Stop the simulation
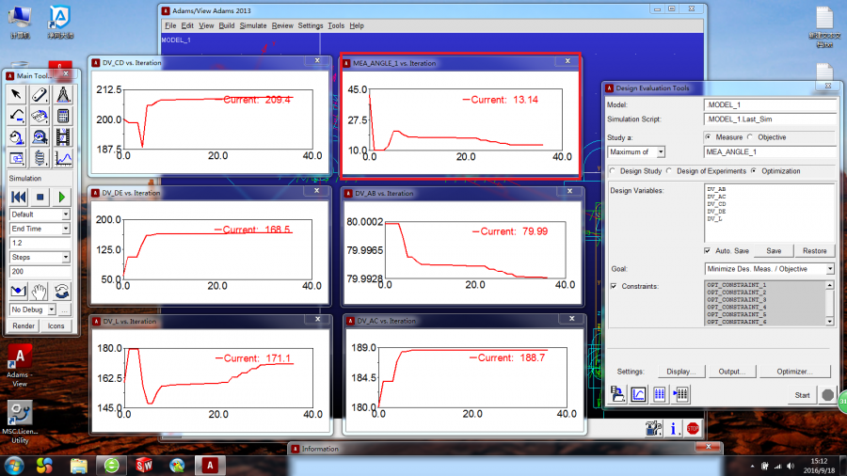 [x=40, y=197]
